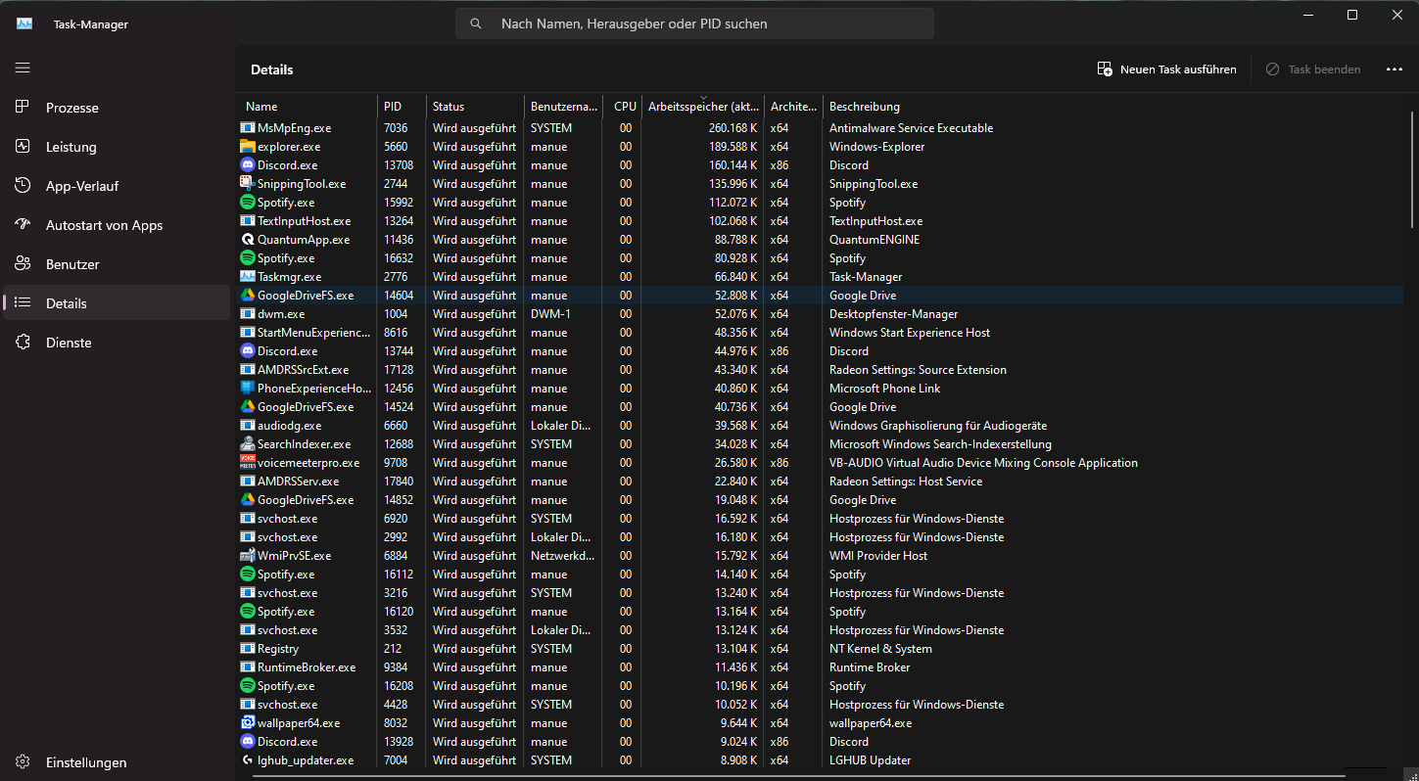The width and height of the screenshot is (1419, 781).
Task: Sort by the PID column header
Action: pyautogui.click(x=402, y=107)
